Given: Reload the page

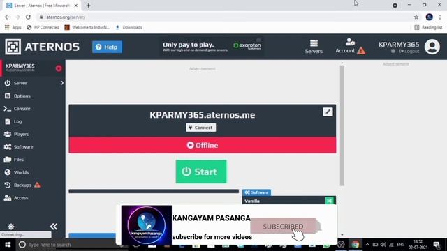Looking at the screenshot, I should tap(28, 17).
